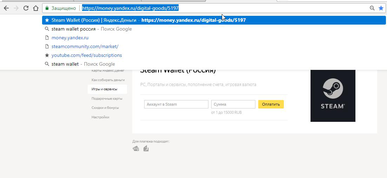Click the green secure padlock icon

(47, 8)
